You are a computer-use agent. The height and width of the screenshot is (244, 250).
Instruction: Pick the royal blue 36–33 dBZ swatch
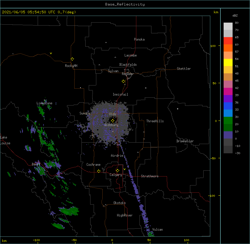click(x=228, y=106)
